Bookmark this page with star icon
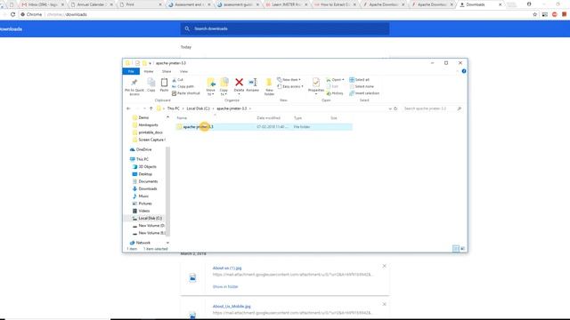This screenshot has width=570, height=320. point(534,14)
